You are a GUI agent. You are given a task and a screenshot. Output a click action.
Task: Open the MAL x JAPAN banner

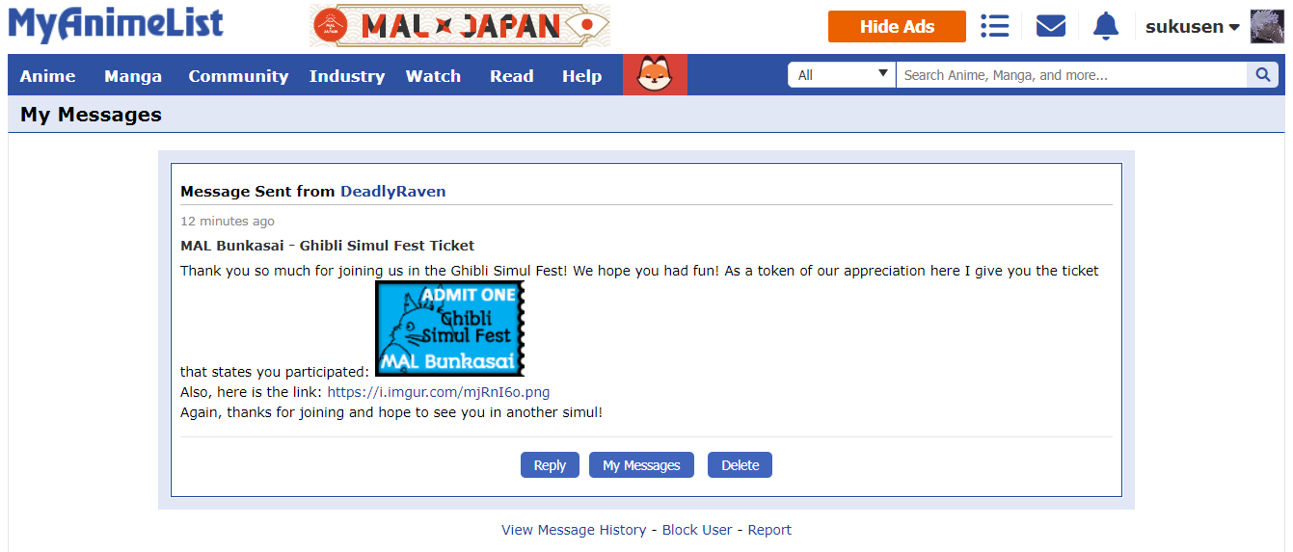click(460, 26)
